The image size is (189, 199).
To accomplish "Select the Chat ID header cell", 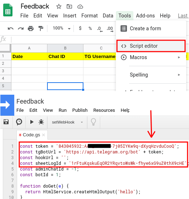I will pyautogui.click(x=65, y=56).
